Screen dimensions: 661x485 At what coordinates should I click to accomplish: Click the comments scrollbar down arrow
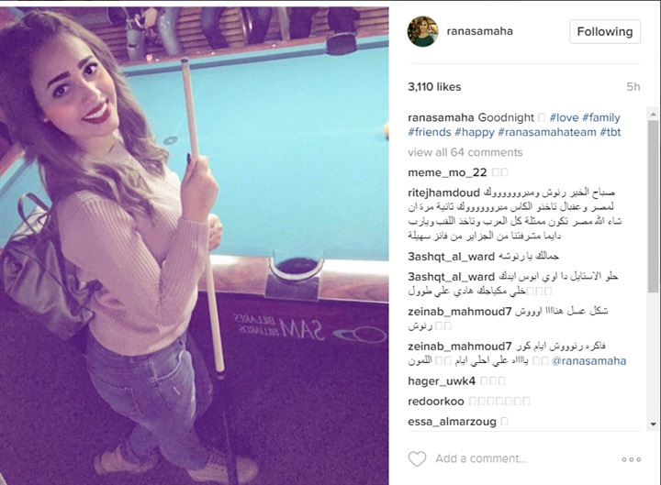(653, 424)
